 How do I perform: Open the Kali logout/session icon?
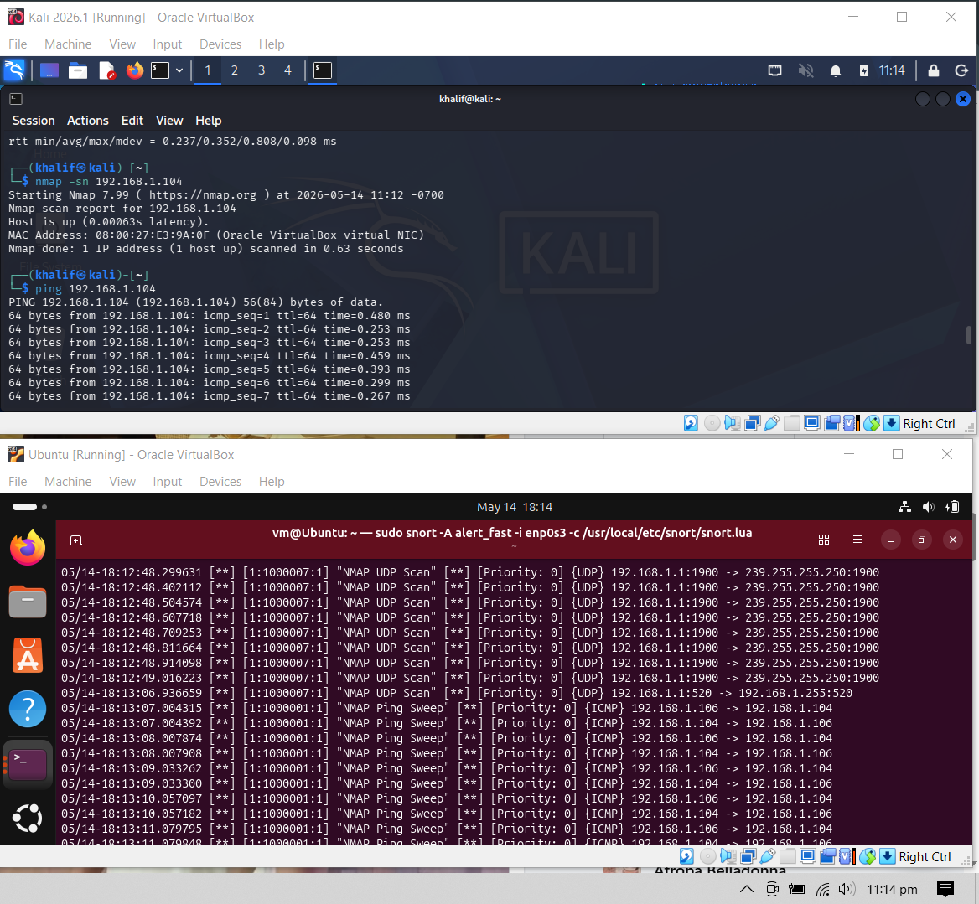[x=961, y=70]
